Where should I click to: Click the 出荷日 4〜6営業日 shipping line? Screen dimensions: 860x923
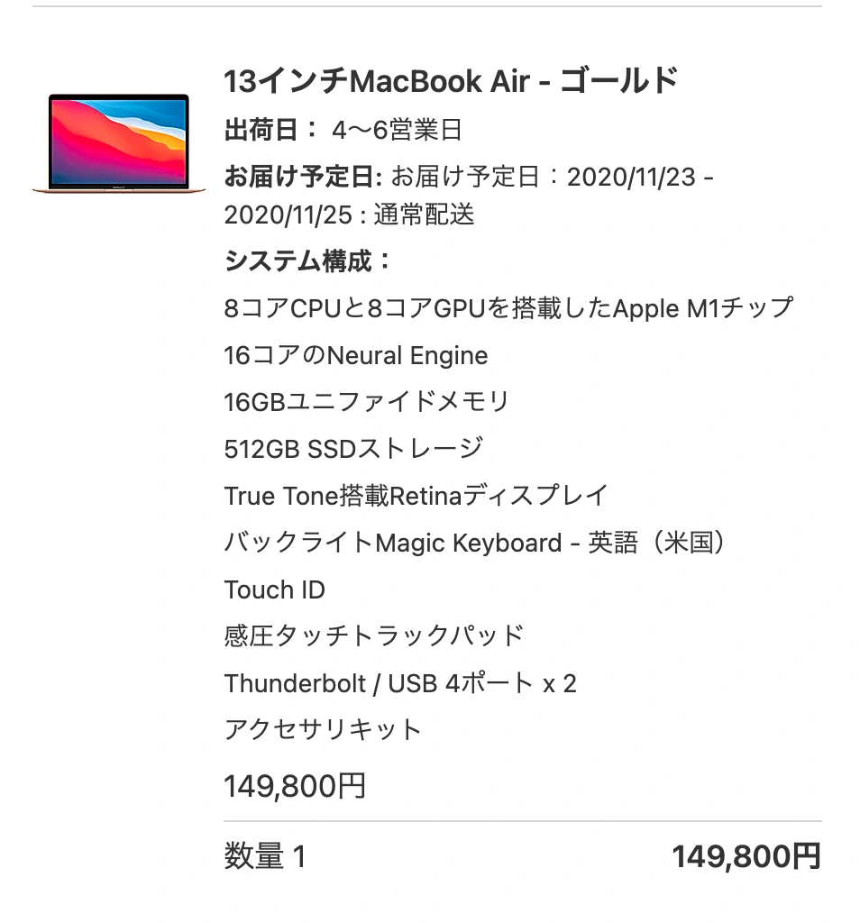pyautogui.click(x=343, y=130)
